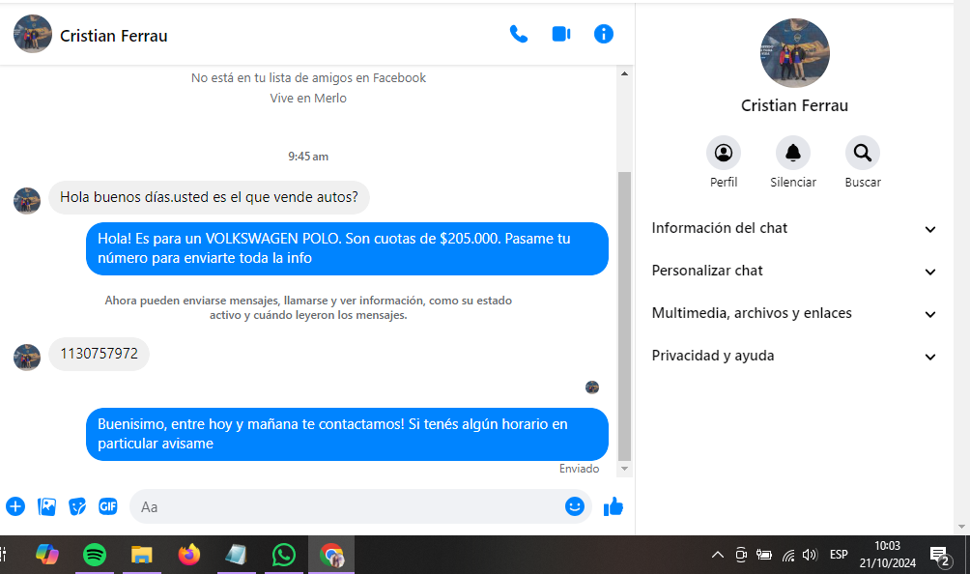The image size is (970, 574).
Task: Send a thumbs-up like
Action: (x=613, y=506)
